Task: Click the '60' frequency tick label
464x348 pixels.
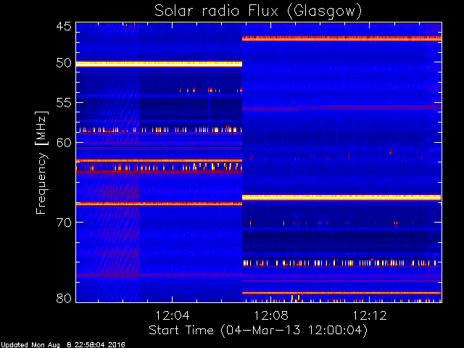Action: [64, 143]
